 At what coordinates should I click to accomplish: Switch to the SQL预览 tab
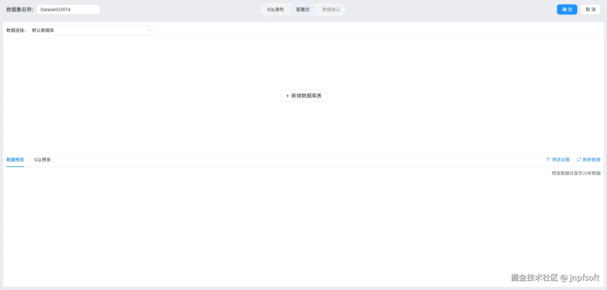(42, 160)
